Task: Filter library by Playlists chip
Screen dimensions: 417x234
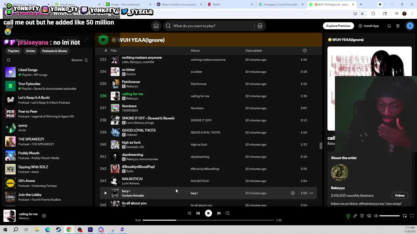Action: tap(13, 51)
